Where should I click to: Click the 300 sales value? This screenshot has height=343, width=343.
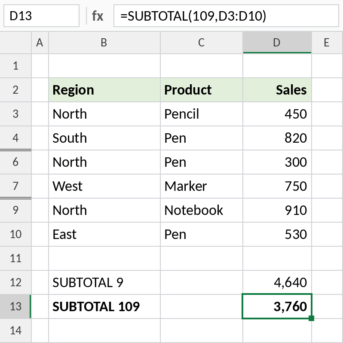click(x=277, y=162)
